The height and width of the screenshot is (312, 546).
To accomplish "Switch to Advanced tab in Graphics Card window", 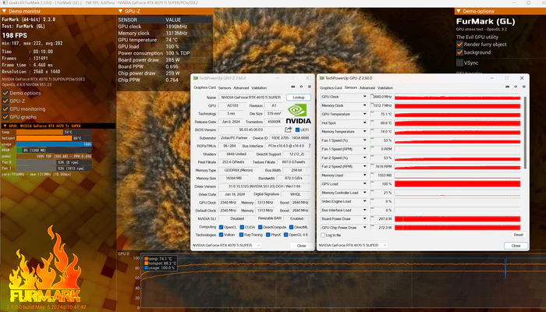I will point(241,87).
